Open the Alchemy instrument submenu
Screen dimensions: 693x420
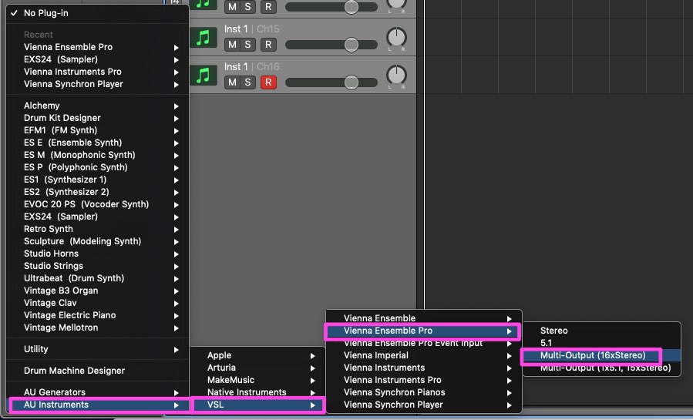point(98,106)
